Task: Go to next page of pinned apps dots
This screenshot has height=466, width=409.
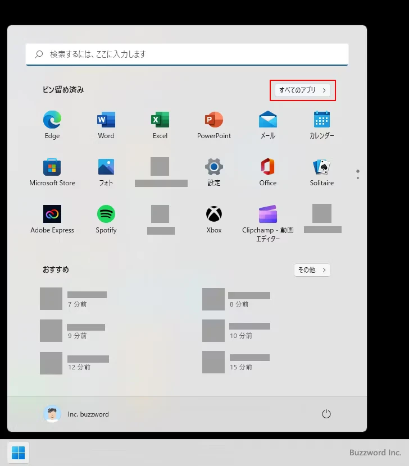Action: pyautogui.click(x=358, y=178)
